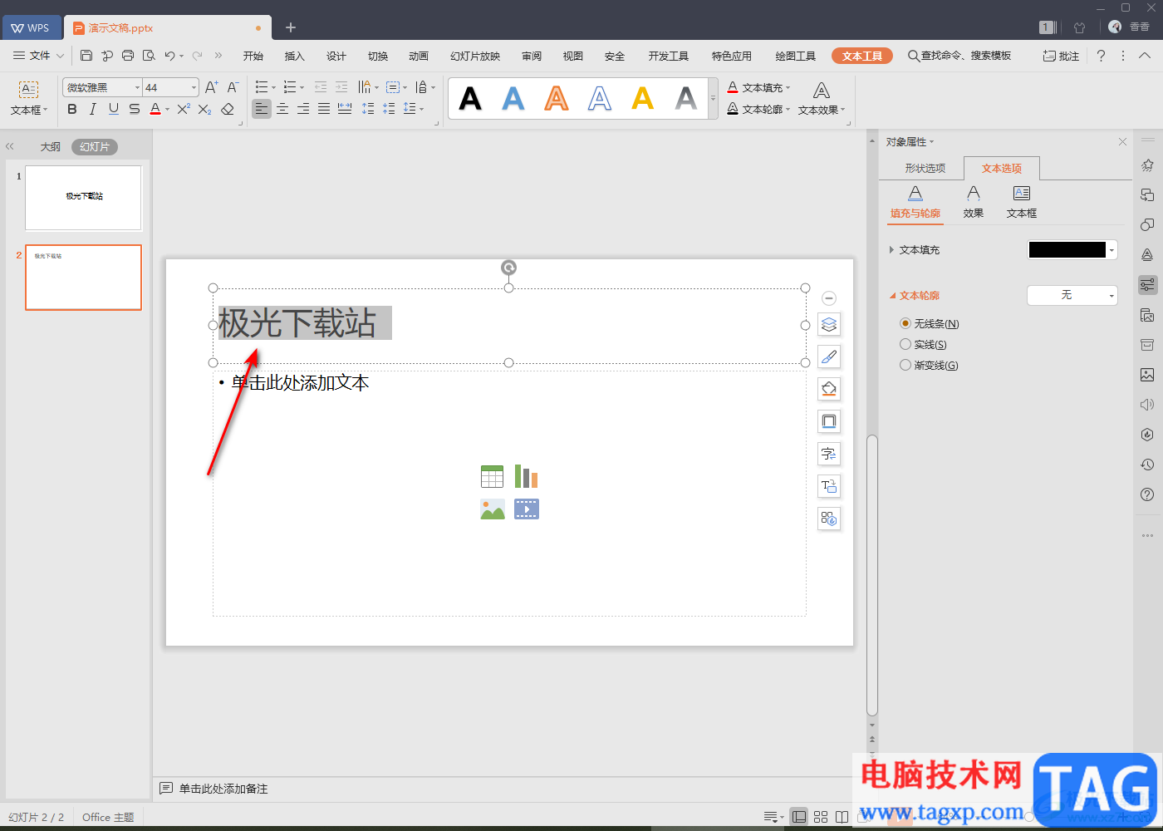This screenshot has height=831, width=1163.
Task: Click the WPS home tab
Action: [x=31, y=27]
